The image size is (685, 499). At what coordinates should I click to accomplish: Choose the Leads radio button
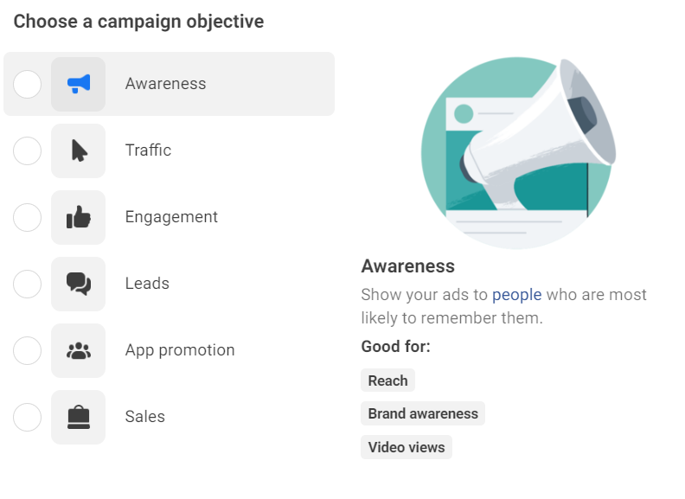(27, 284)
